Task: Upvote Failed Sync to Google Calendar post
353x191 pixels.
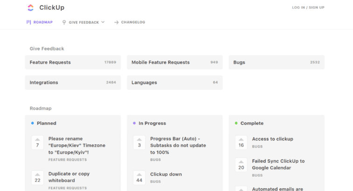Action: [241, 165]
